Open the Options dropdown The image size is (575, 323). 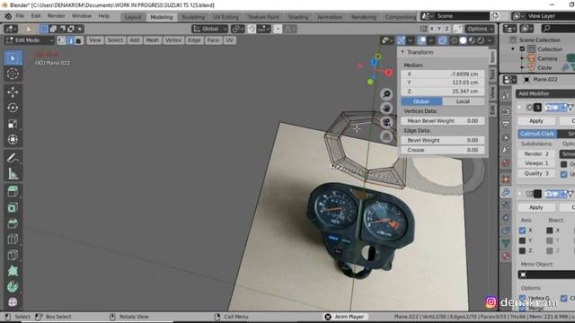(480, 29)
